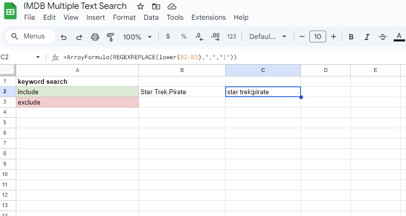Screen dimensions: 406x216
Task: Select the green 'include' cell
Action: tap(77, 92)
